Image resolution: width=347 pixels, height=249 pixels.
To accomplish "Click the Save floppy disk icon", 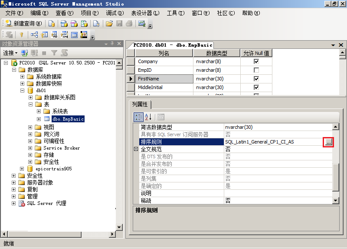I will tap(119, 23).
